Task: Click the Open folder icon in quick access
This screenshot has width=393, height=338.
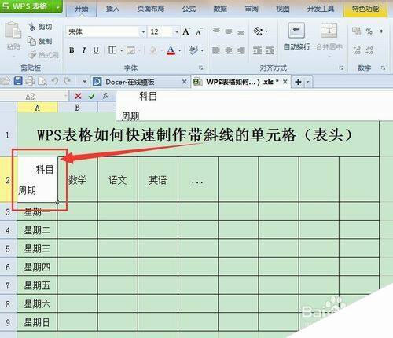Action: click(5, 81)
